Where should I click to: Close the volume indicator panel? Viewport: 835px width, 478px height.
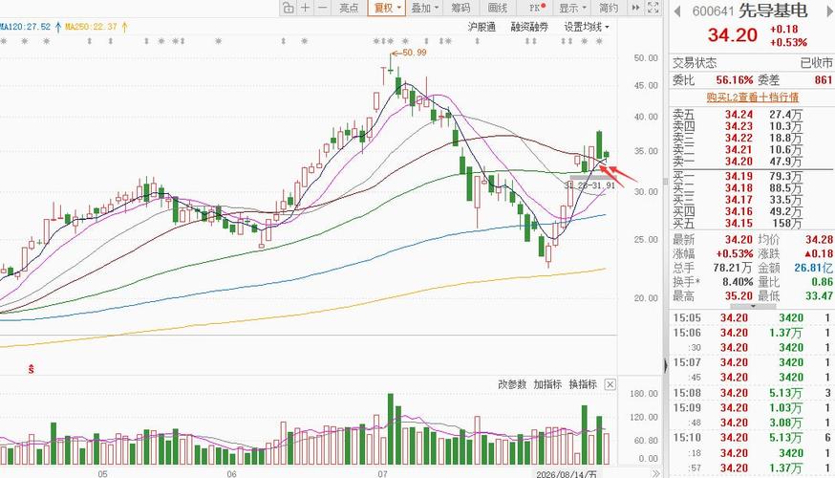click(x=610, y=384)
